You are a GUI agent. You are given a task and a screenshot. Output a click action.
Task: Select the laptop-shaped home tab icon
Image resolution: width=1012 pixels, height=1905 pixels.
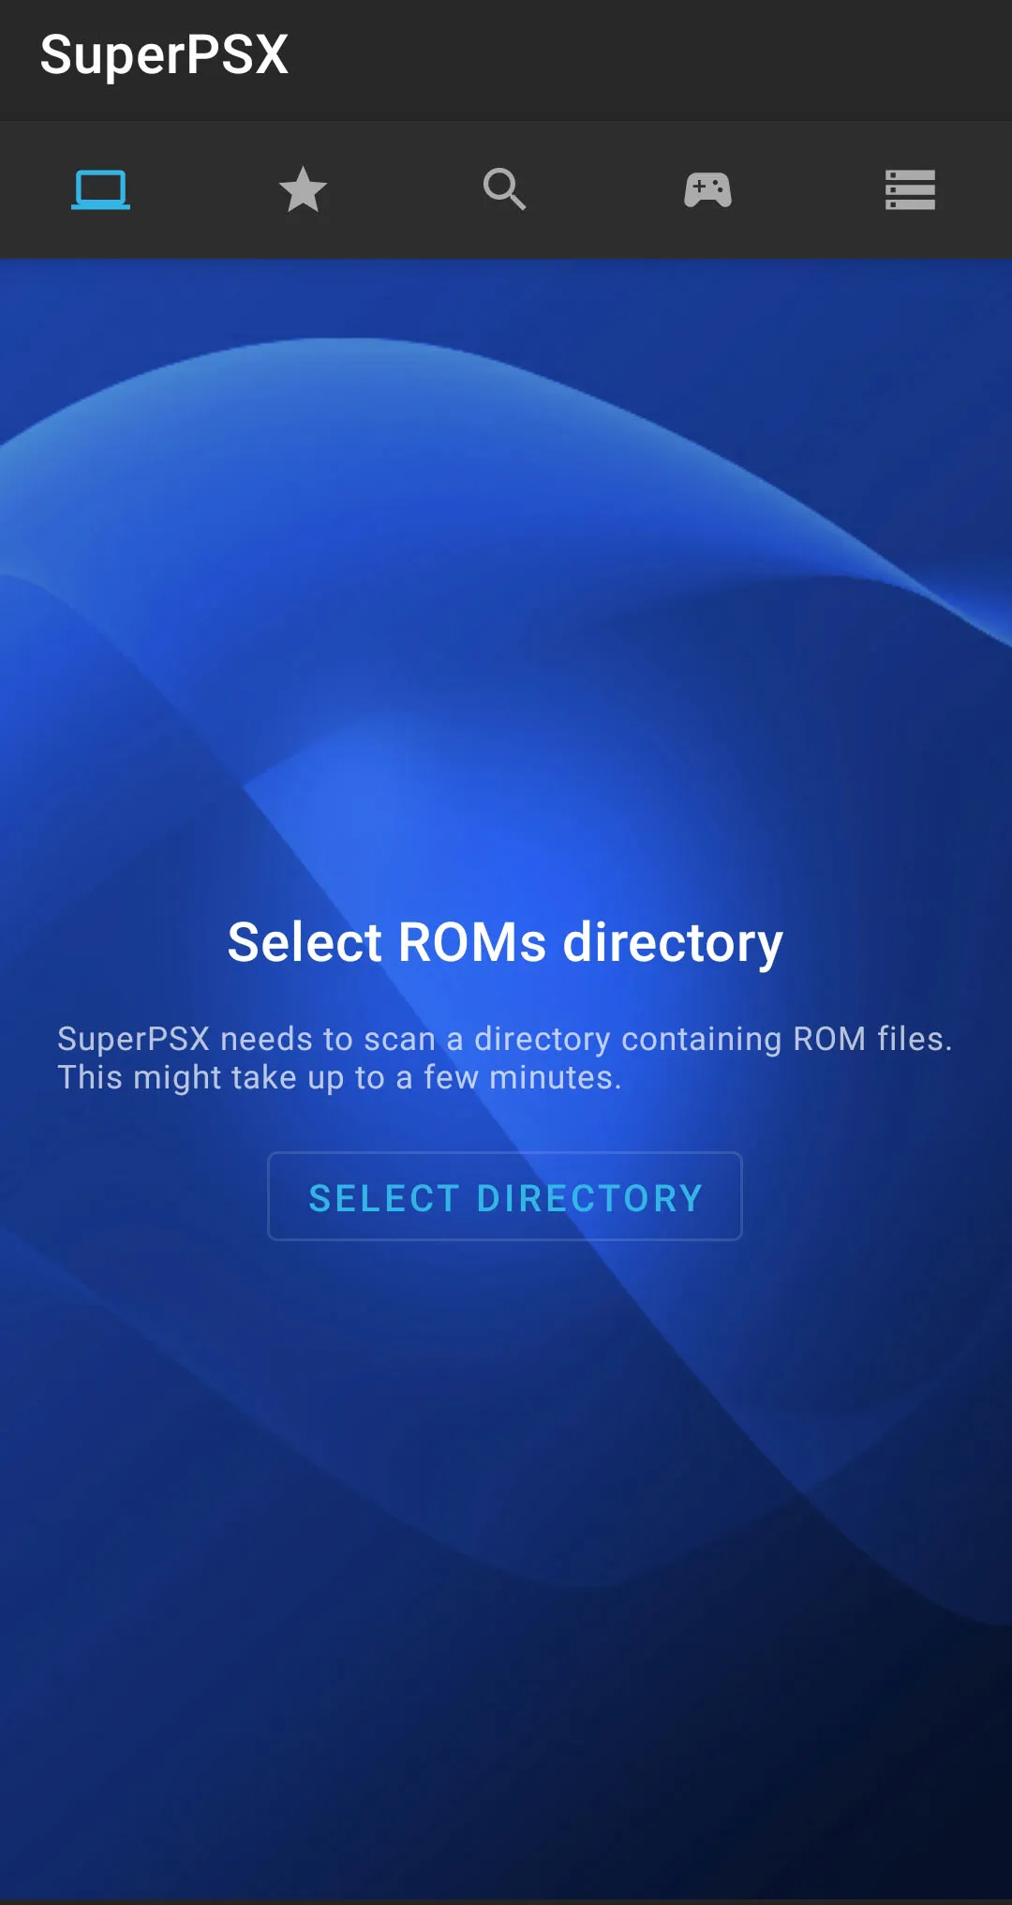(x=101, y=189)
